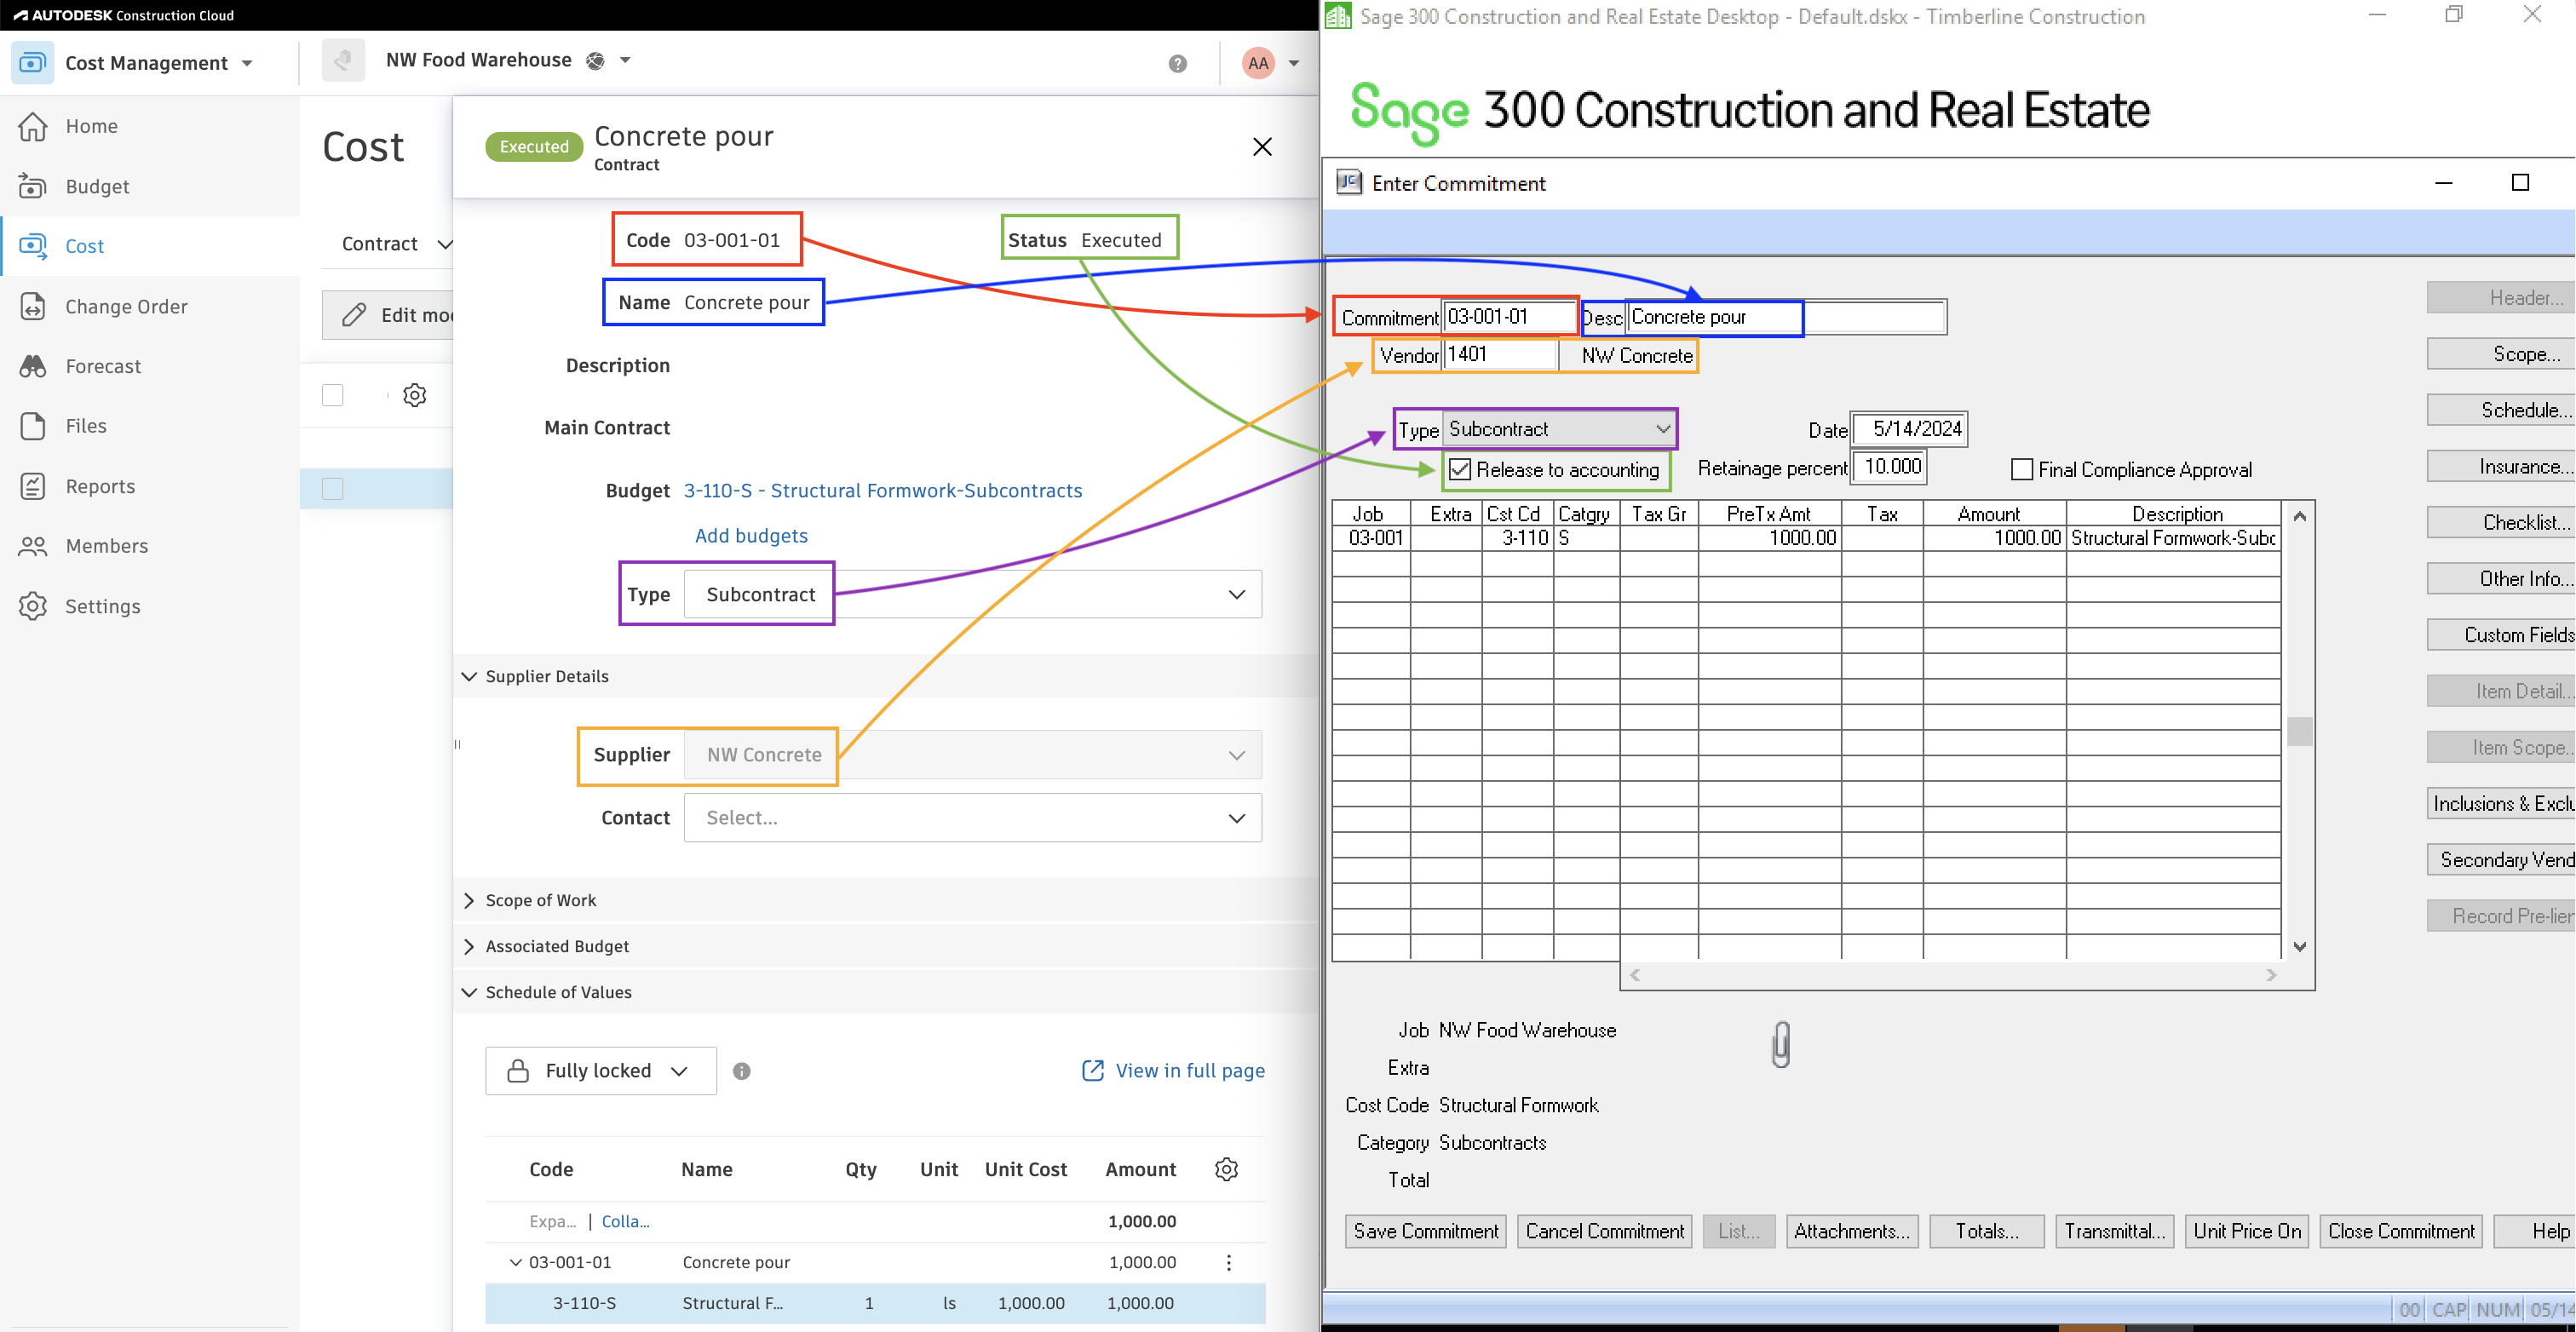The height and width of the screenshot is (1332, 2576).
Task: Click the Sage grid vertical scrollbar thumb
Action: click(2299, 731)
